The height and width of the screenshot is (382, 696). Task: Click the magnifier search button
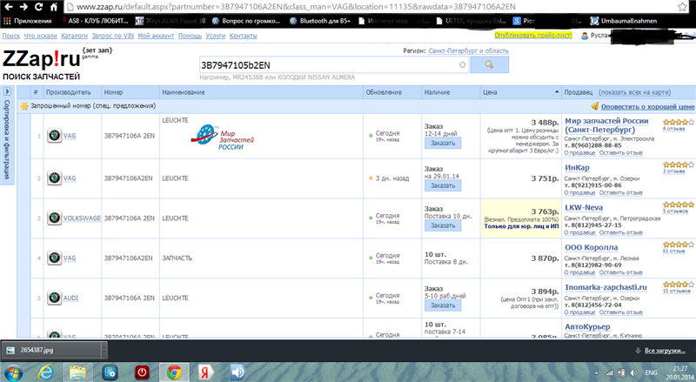point(489,65)
